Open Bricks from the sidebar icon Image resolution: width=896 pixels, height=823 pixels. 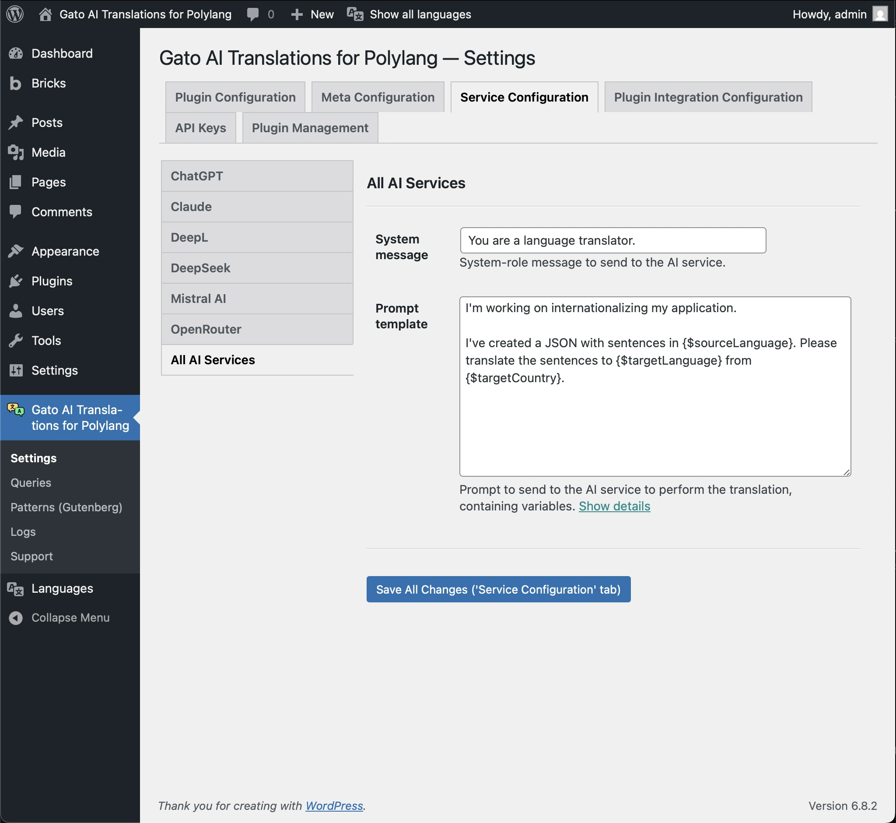click(15, 83)
